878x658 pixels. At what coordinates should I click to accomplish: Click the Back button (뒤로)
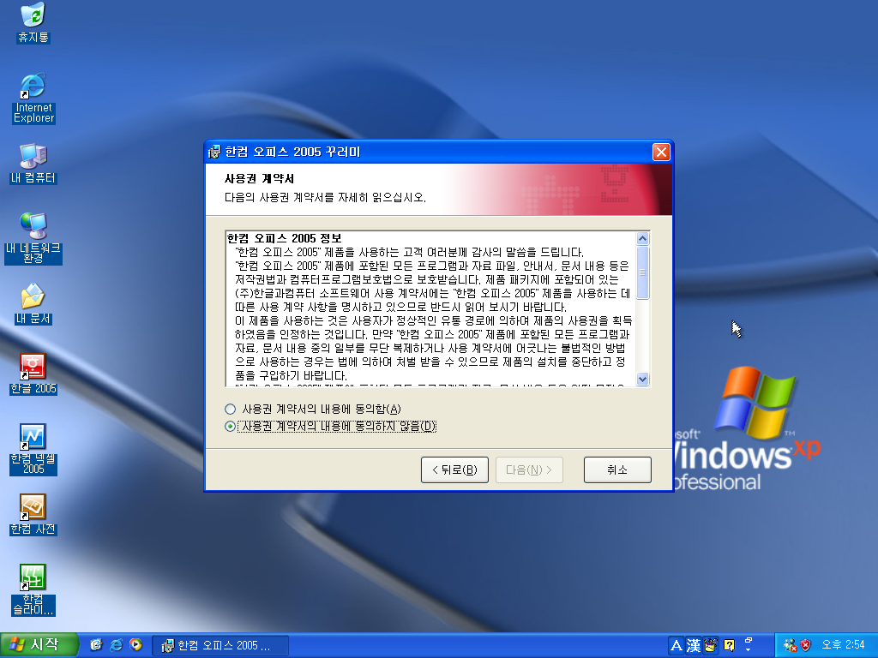454,470
